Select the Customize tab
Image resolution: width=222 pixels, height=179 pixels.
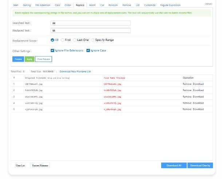pos(150,5)
